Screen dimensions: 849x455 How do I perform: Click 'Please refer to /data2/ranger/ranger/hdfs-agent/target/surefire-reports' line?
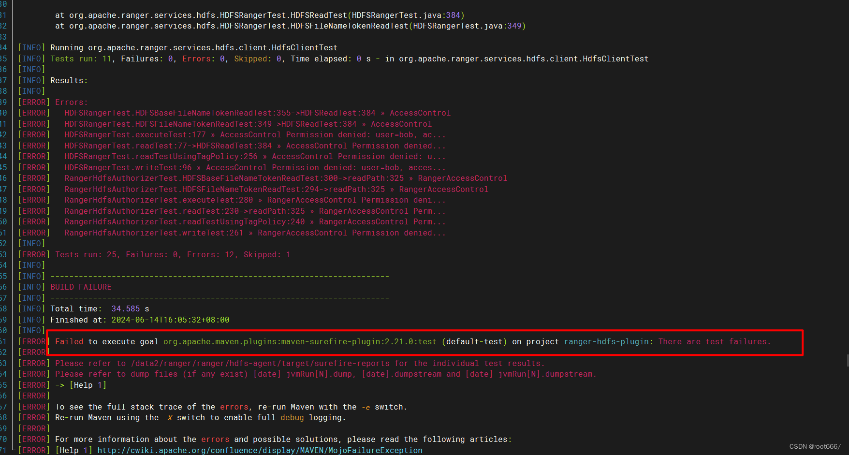[x=300, y=364]
